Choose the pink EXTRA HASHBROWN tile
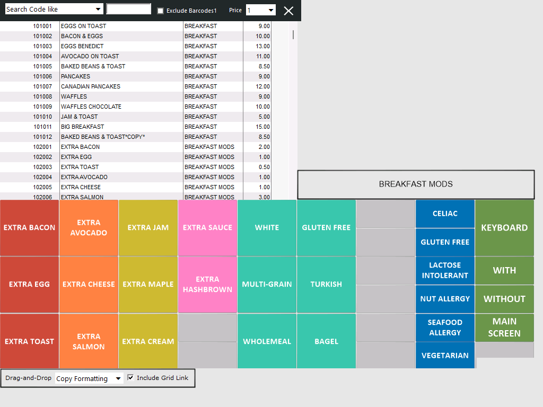 (207, 285)
